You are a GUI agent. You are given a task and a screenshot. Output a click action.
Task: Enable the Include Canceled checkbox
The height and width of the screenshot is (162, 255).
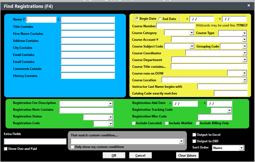134,123
